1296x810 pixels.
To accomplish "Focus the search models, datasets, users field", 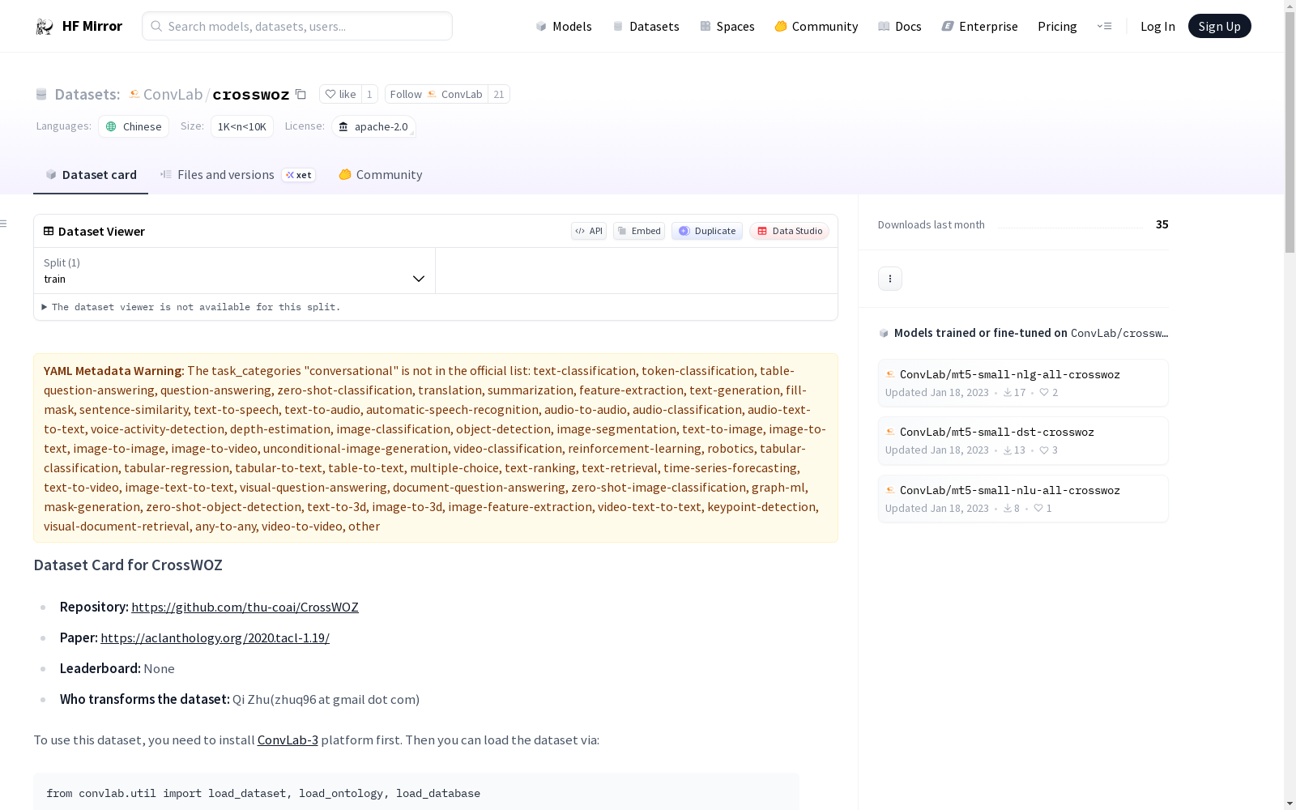I will tap(297, 26).
